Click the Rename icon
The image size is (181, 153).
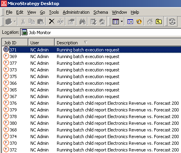[60, 22]
